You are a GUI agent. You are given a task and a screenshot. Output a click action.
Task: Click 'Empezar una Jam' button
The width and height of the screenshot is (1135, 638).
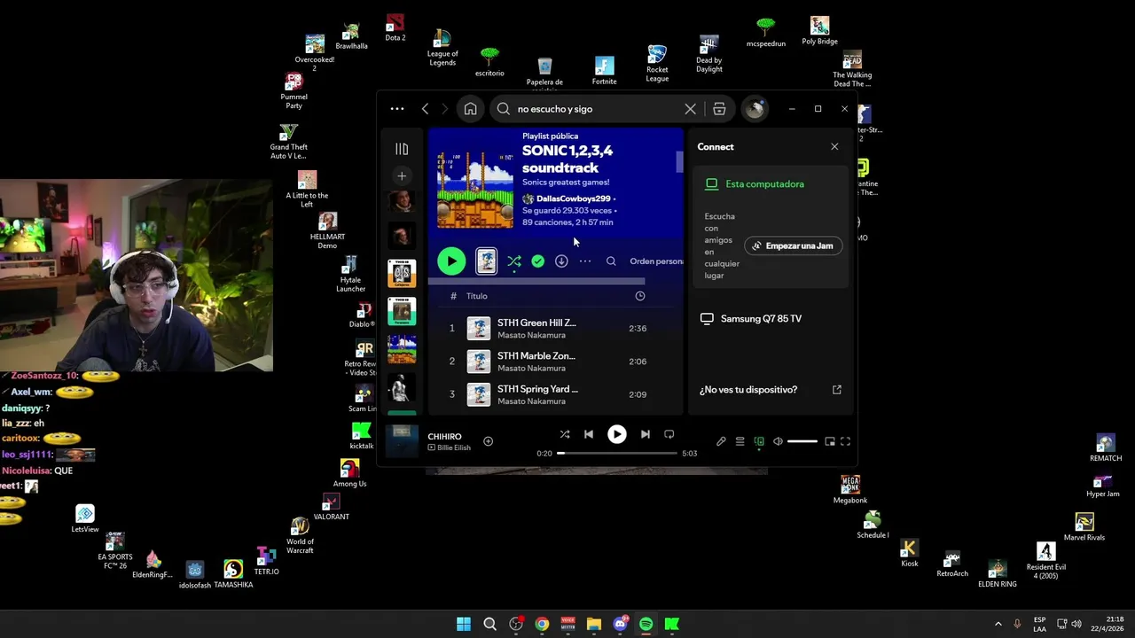[x=793, y=246]
